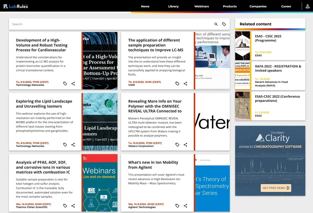This screenshot has width=313, height=213.
Task: Click the Agilent Spectrometry Series thumbnail
Action: 213,183
